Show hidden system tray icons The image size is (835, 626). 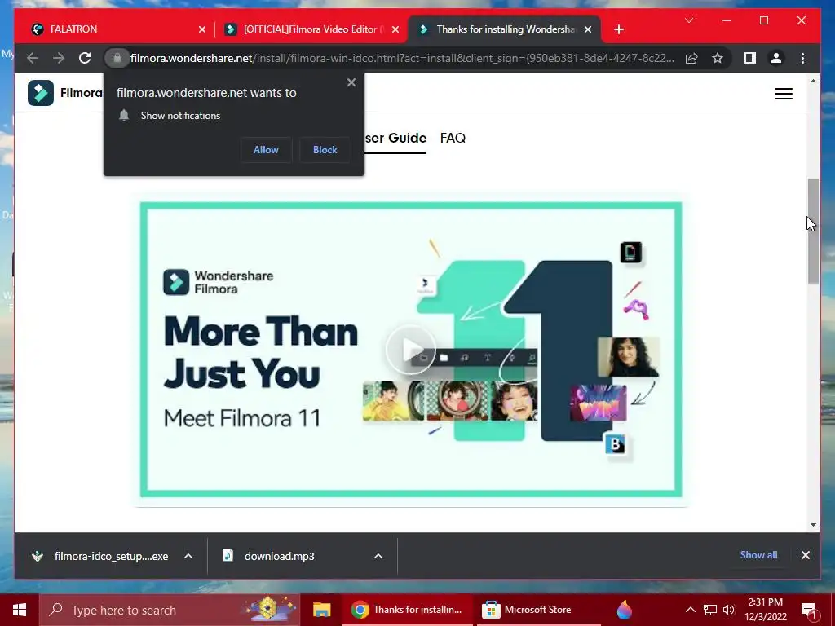[690, 610]
